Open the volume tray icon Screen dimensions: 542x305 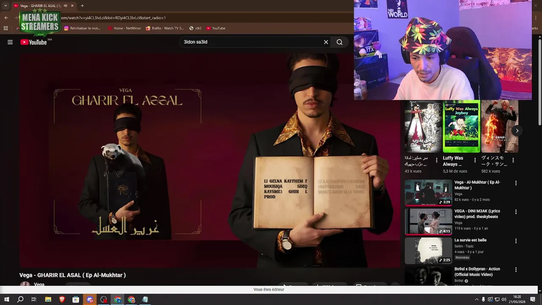point(503,299)
